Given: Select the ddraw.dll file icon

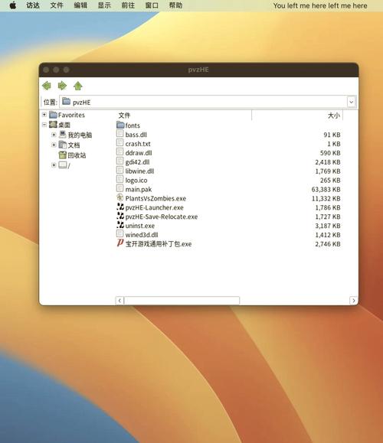Looking at the screenshot, I should point(120,152).
